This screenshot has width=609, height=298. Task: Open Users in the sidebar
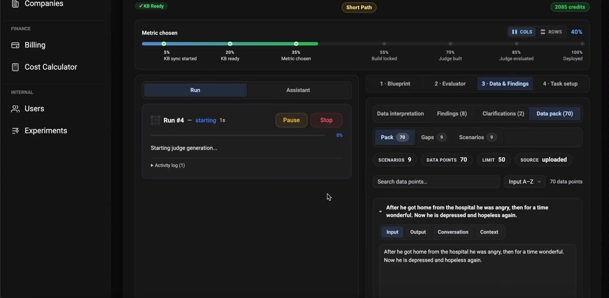point(34,109)
